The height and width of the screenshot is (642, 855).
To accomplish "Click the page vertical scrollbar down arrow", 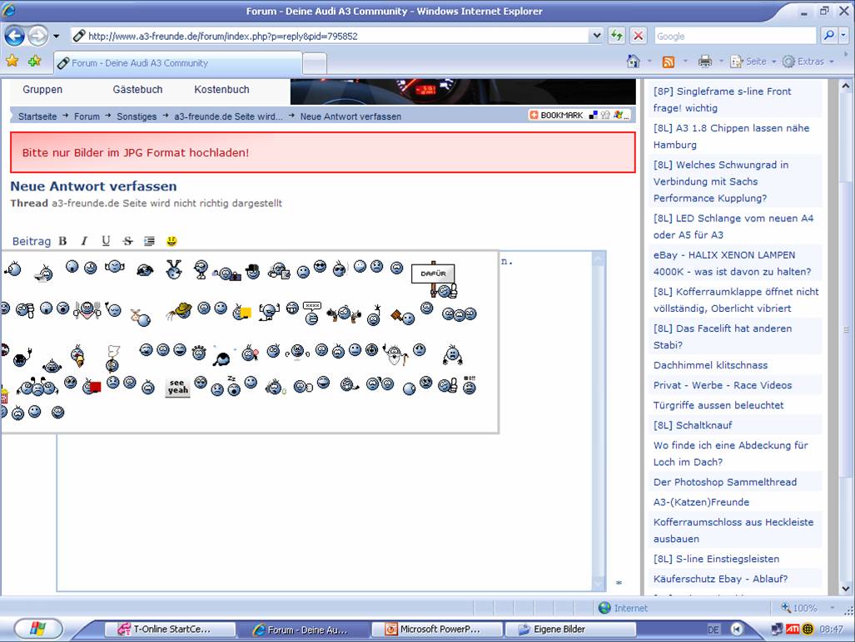I will pos(845,588).
